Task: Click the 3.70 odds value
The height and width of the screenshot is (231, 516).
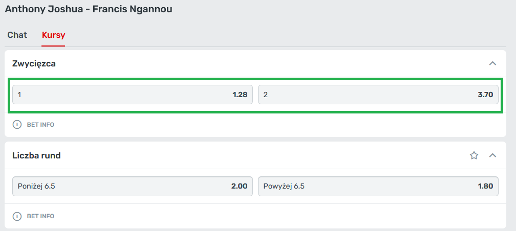Action: coord(485,95)
